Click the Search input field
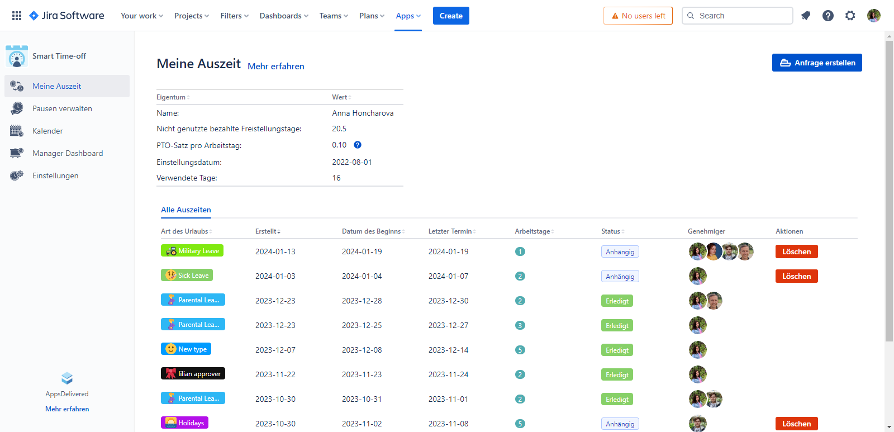 click(x=738, y=16)
